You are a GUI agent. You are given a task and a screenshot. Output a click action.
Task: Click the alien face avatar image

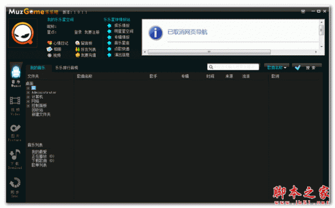point(23,33)
